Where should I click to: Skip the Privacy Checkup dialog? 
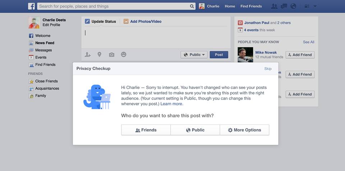[x=268, y=68]
